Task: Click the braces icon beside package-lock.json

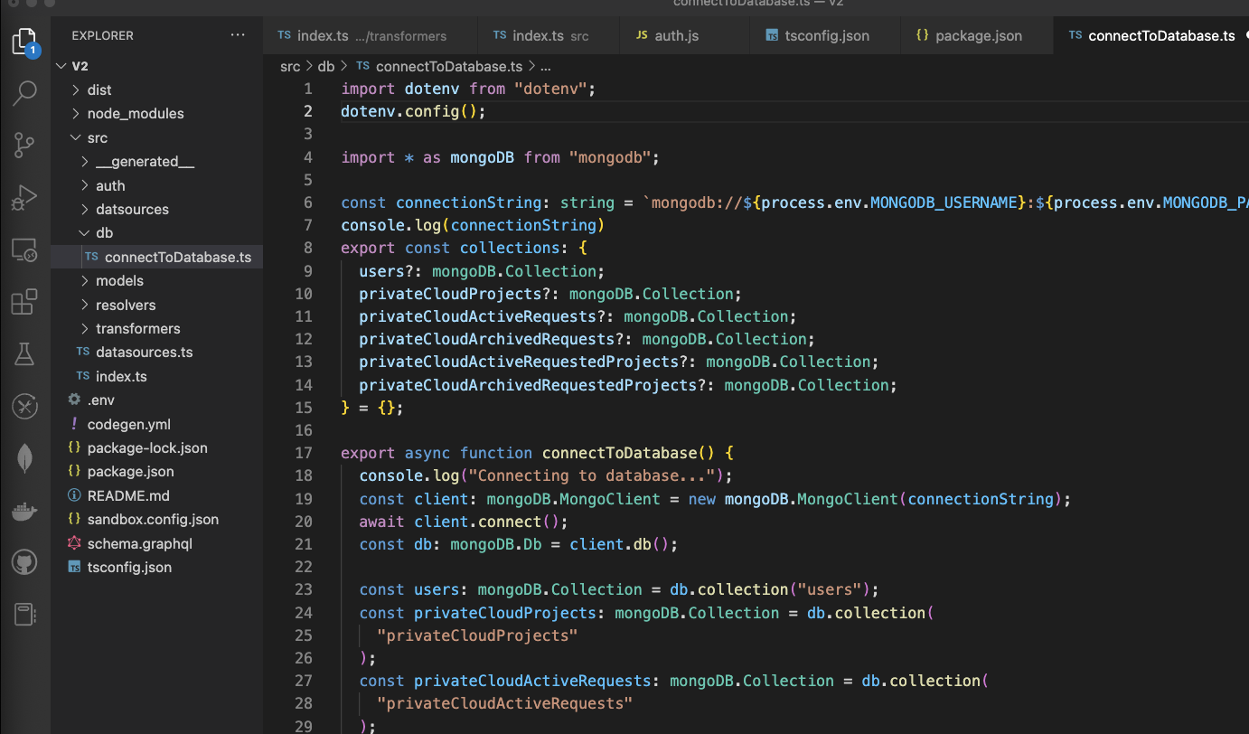Action: point(74,447)
